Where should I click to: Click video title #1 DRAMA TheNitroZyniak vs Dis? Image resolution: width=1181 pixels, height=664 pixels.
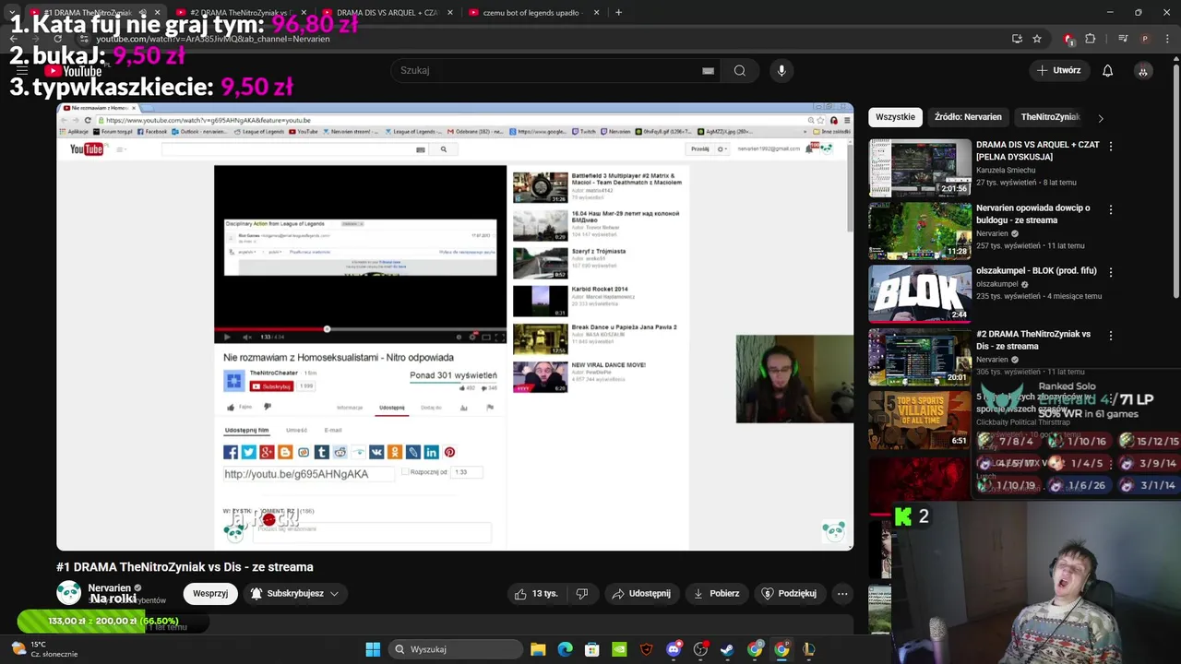pyautogui.click(x=185, y=567)
